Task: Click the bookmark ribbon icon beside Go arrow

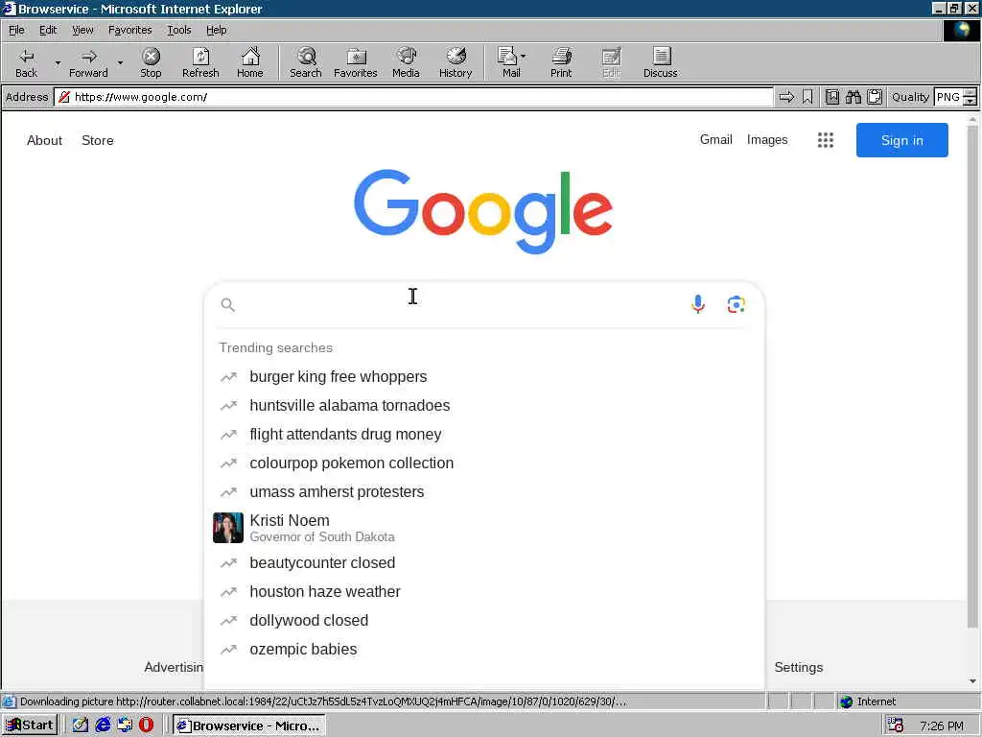Action: [807, 97]
